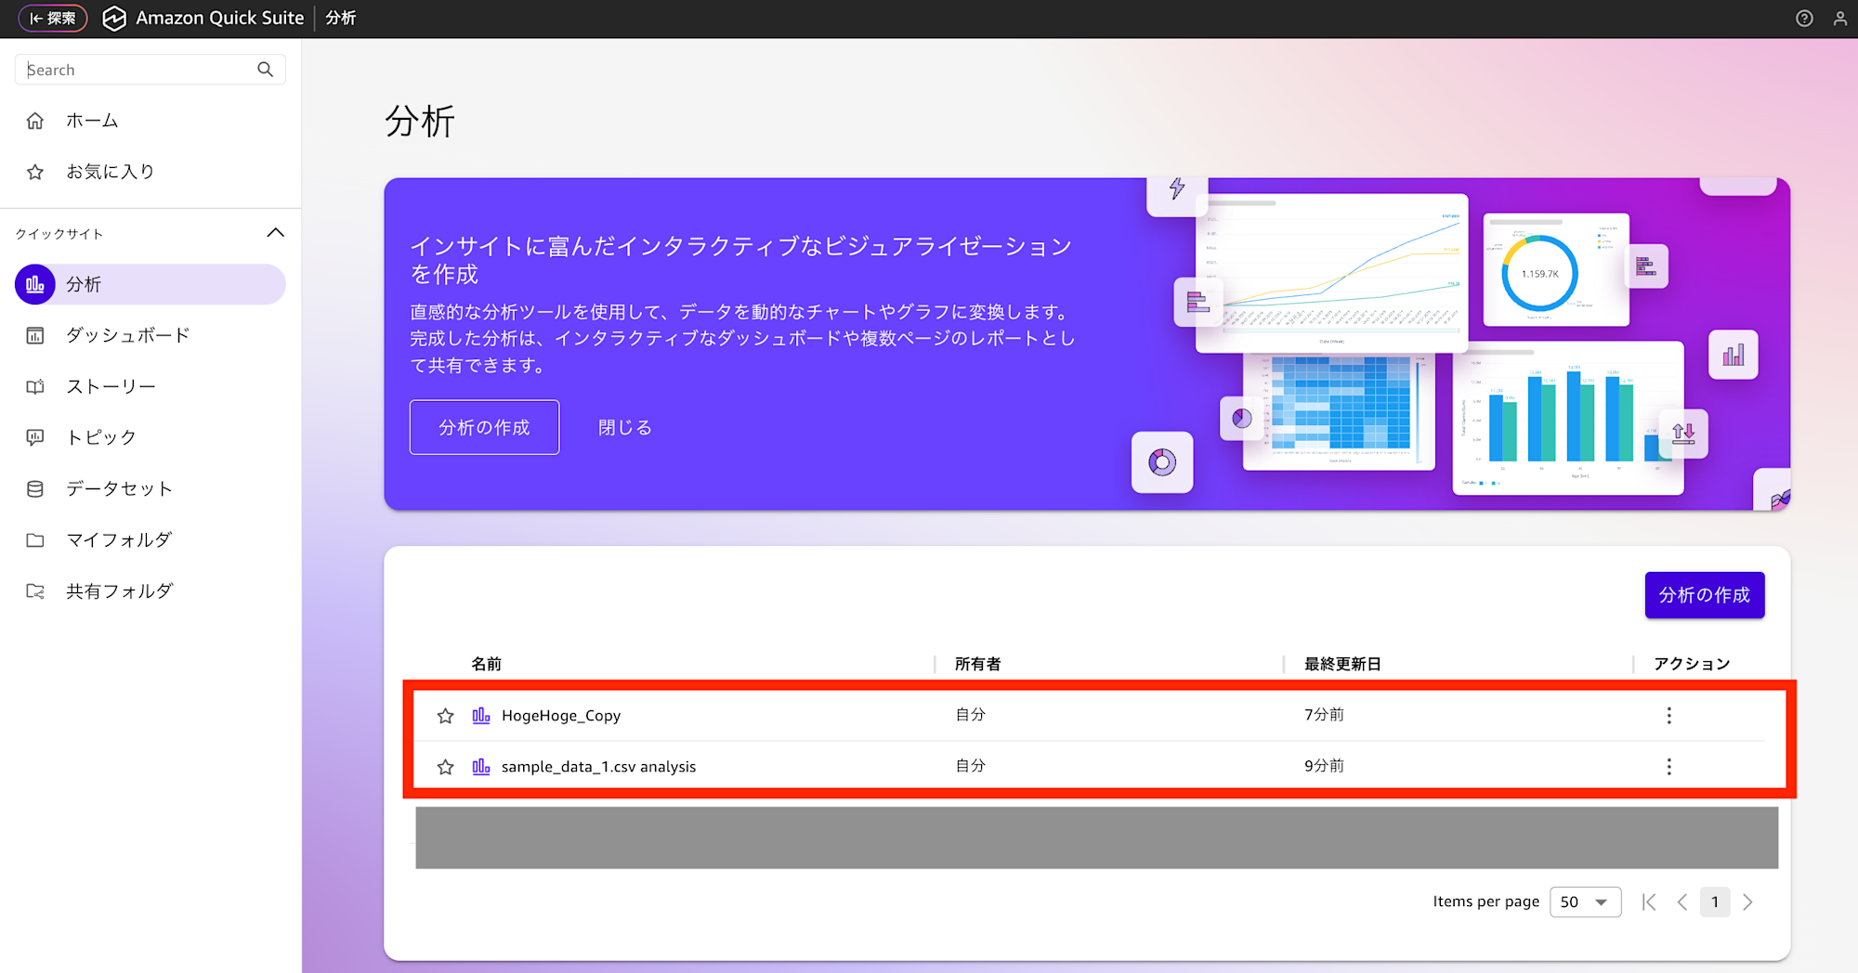
Task: Collapse the クイックサイト section chevron
Action: pos(275,233)
